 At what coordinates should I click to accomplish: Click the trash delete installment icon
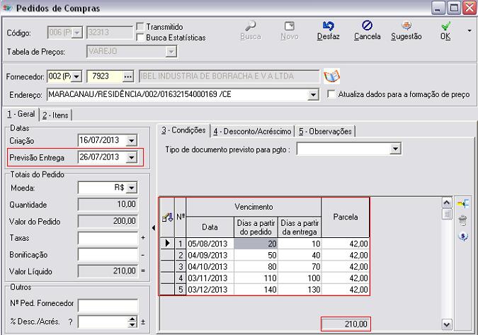464,221
